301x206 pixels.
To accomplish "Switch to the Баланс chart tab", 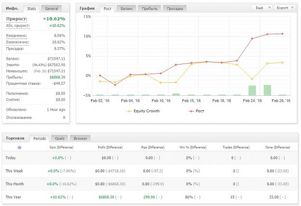I will pyautogui.click(x=127, y=9).
